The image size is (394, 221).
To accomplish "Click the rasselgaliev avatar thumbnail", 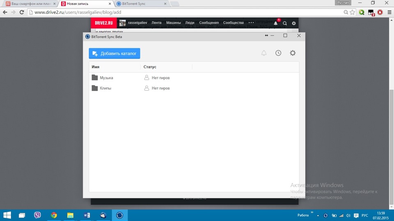I will pyautogui.click(x=122, y=23).
